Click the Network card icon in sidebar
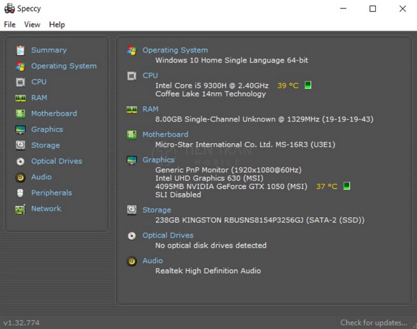 [20, 209]
